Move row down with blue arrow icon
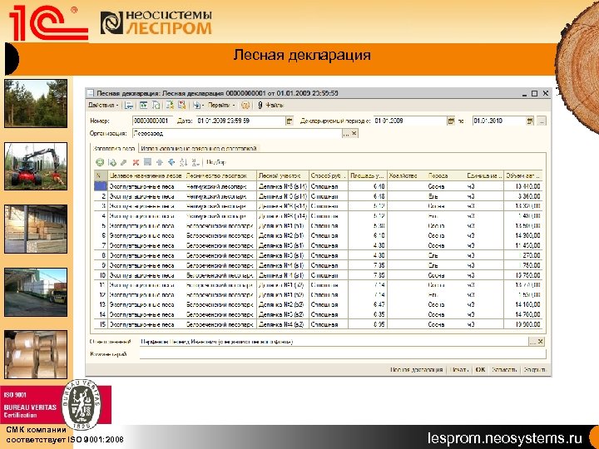The height and width of the screenshot is (449, 599). coord(171,162)
